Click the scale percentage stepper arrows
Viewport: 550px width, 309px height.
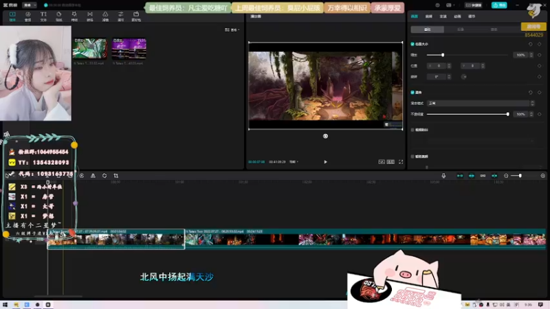tap(531, 55)
